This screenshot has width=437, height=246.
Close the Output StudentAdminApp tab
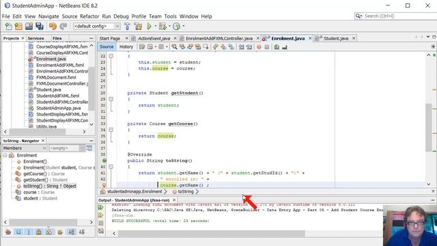[174, 200]
